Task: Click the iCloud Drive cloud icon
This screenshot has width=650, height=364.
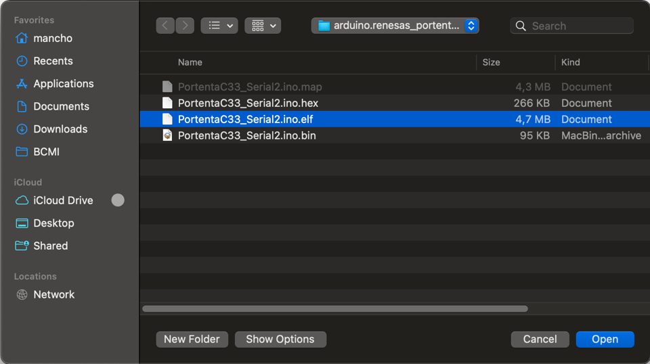Action: tap(22, 200)
